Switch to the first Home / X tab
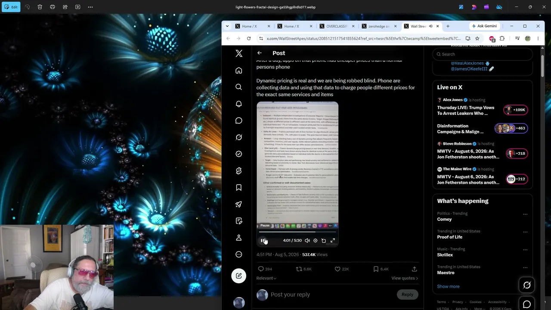Screen dimensions: 551x310 pyautogui.click(x=253, y=26)
